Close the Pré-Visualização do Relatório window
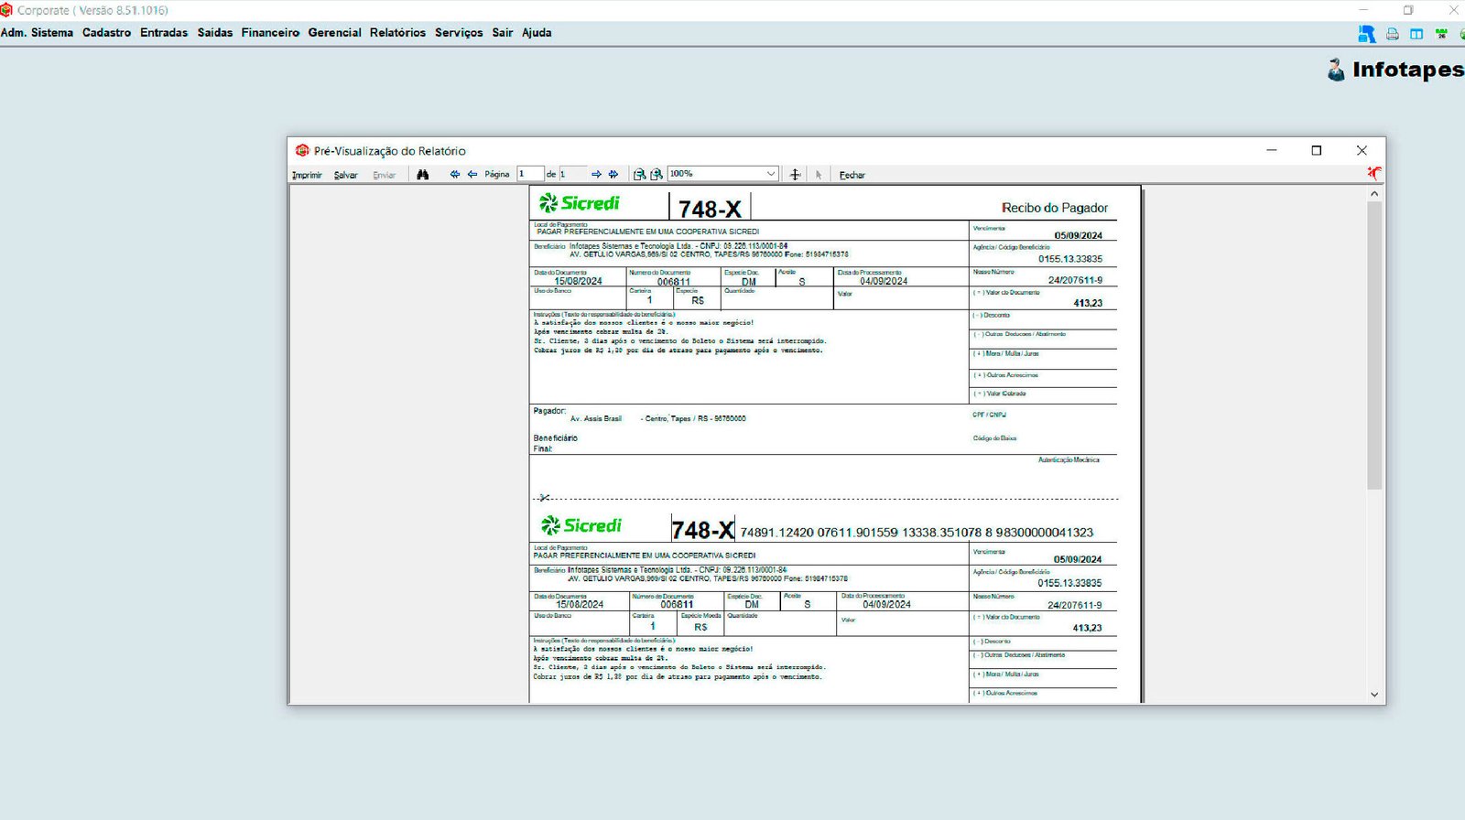Screen dimensions: 1465x820 click(1362, 150)
